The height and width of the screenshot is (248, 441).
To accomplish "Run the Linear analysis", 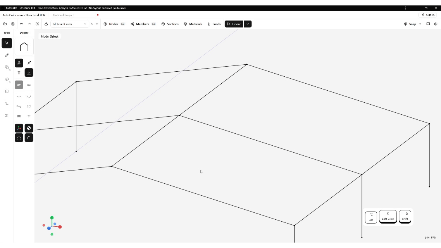I will click(x=234, y=24).
